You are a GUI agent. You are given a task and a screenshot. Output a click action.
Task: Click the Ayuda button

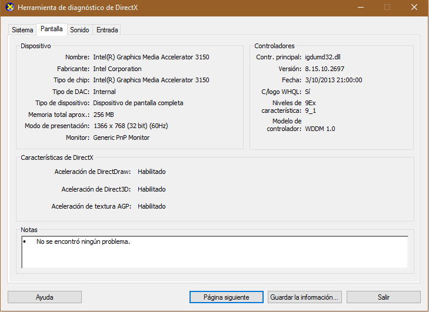(45, 297)
